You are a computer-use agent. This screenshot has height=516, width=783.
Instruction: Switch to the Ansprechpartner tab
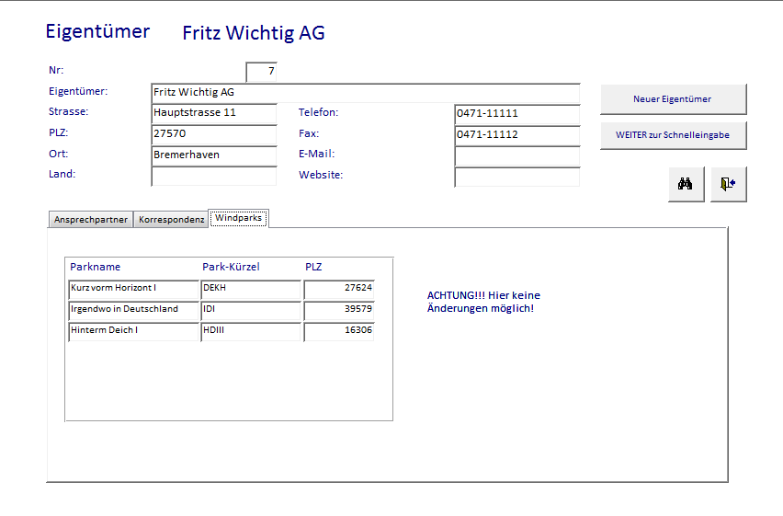tap(90, 220)
